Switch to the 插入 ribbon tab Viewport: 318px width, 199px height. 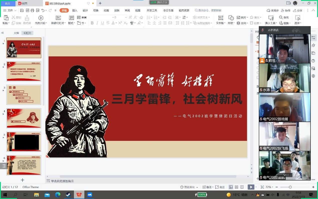point(75,11)
